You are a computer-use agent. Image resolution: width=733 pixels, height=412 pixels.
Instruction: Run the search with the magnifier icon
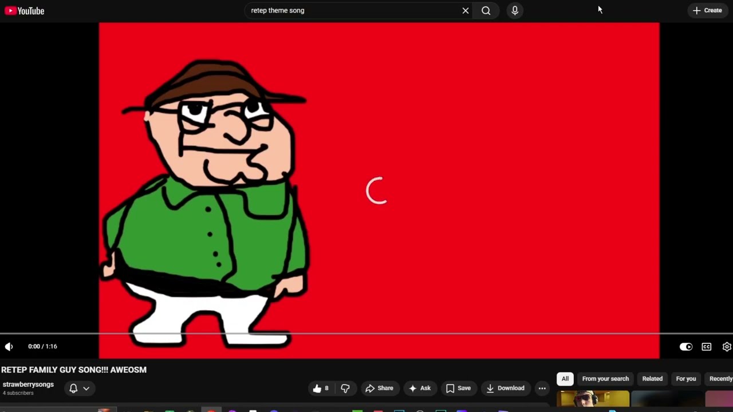coord(486,10)
